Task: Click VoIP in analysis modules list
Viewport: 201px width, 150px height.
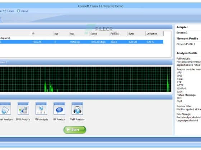Action: (x=179, y=101)
